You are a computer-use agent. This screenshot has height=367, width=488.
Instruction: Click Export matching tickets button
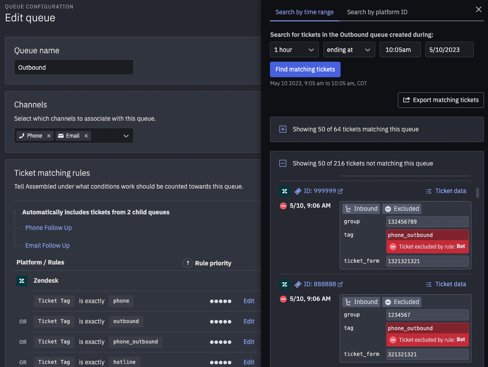click(440, 100)
